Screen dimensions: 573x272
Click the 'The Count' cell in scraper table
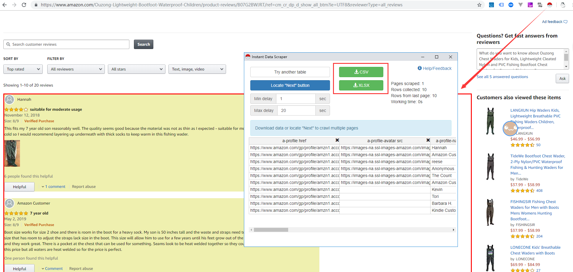443,175
